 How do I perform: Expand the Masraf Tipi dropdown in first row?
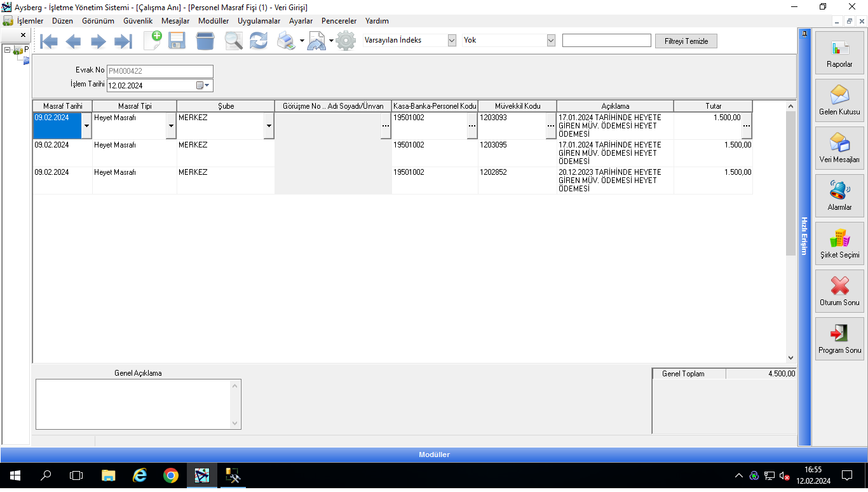(171, 126)
